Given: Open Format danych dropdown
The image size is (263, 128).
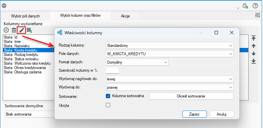Looking at the screenshot, I should click(137, 62).
